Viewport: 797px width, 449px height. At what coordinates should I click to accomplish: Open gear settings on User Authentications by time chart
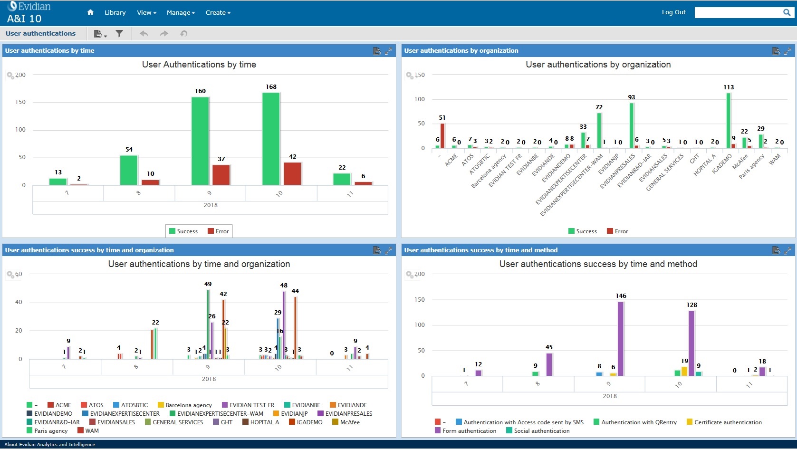click(10, 75)
